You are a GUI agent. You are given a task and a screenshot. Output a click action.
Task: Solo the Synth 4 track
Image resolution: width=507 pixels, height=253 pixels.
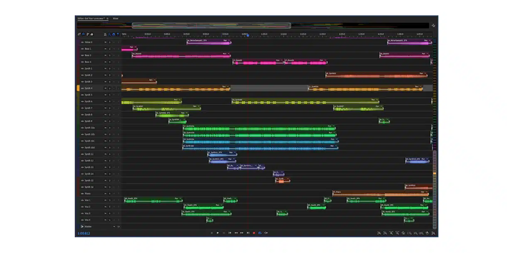pyautogui.click(x=110, y=88)
